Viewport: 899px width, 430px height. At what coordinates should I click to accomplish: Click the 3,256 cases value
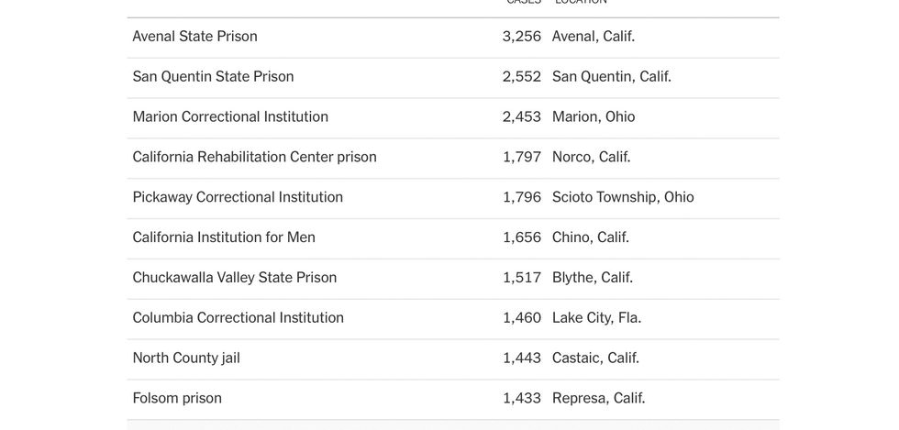pyautogui.click(x=522, y=36)
